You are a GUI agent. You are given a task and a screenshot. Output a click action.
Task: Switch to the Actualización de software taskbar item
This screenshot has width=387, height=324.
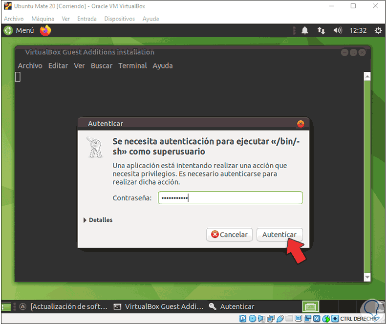[x=64, y=307]
